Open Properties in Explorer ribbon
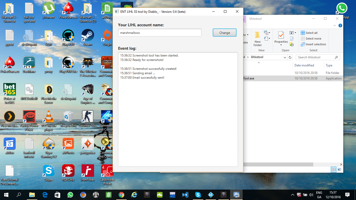This screenshot has width=356, height=200. pos(281,39)
